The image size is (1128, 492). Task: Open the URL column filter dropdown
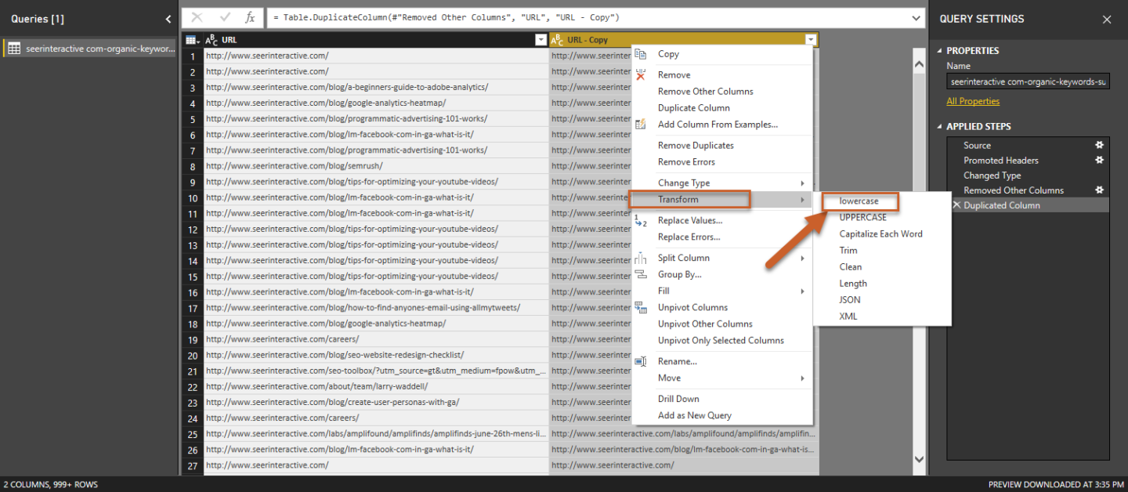tap(540, 40)
